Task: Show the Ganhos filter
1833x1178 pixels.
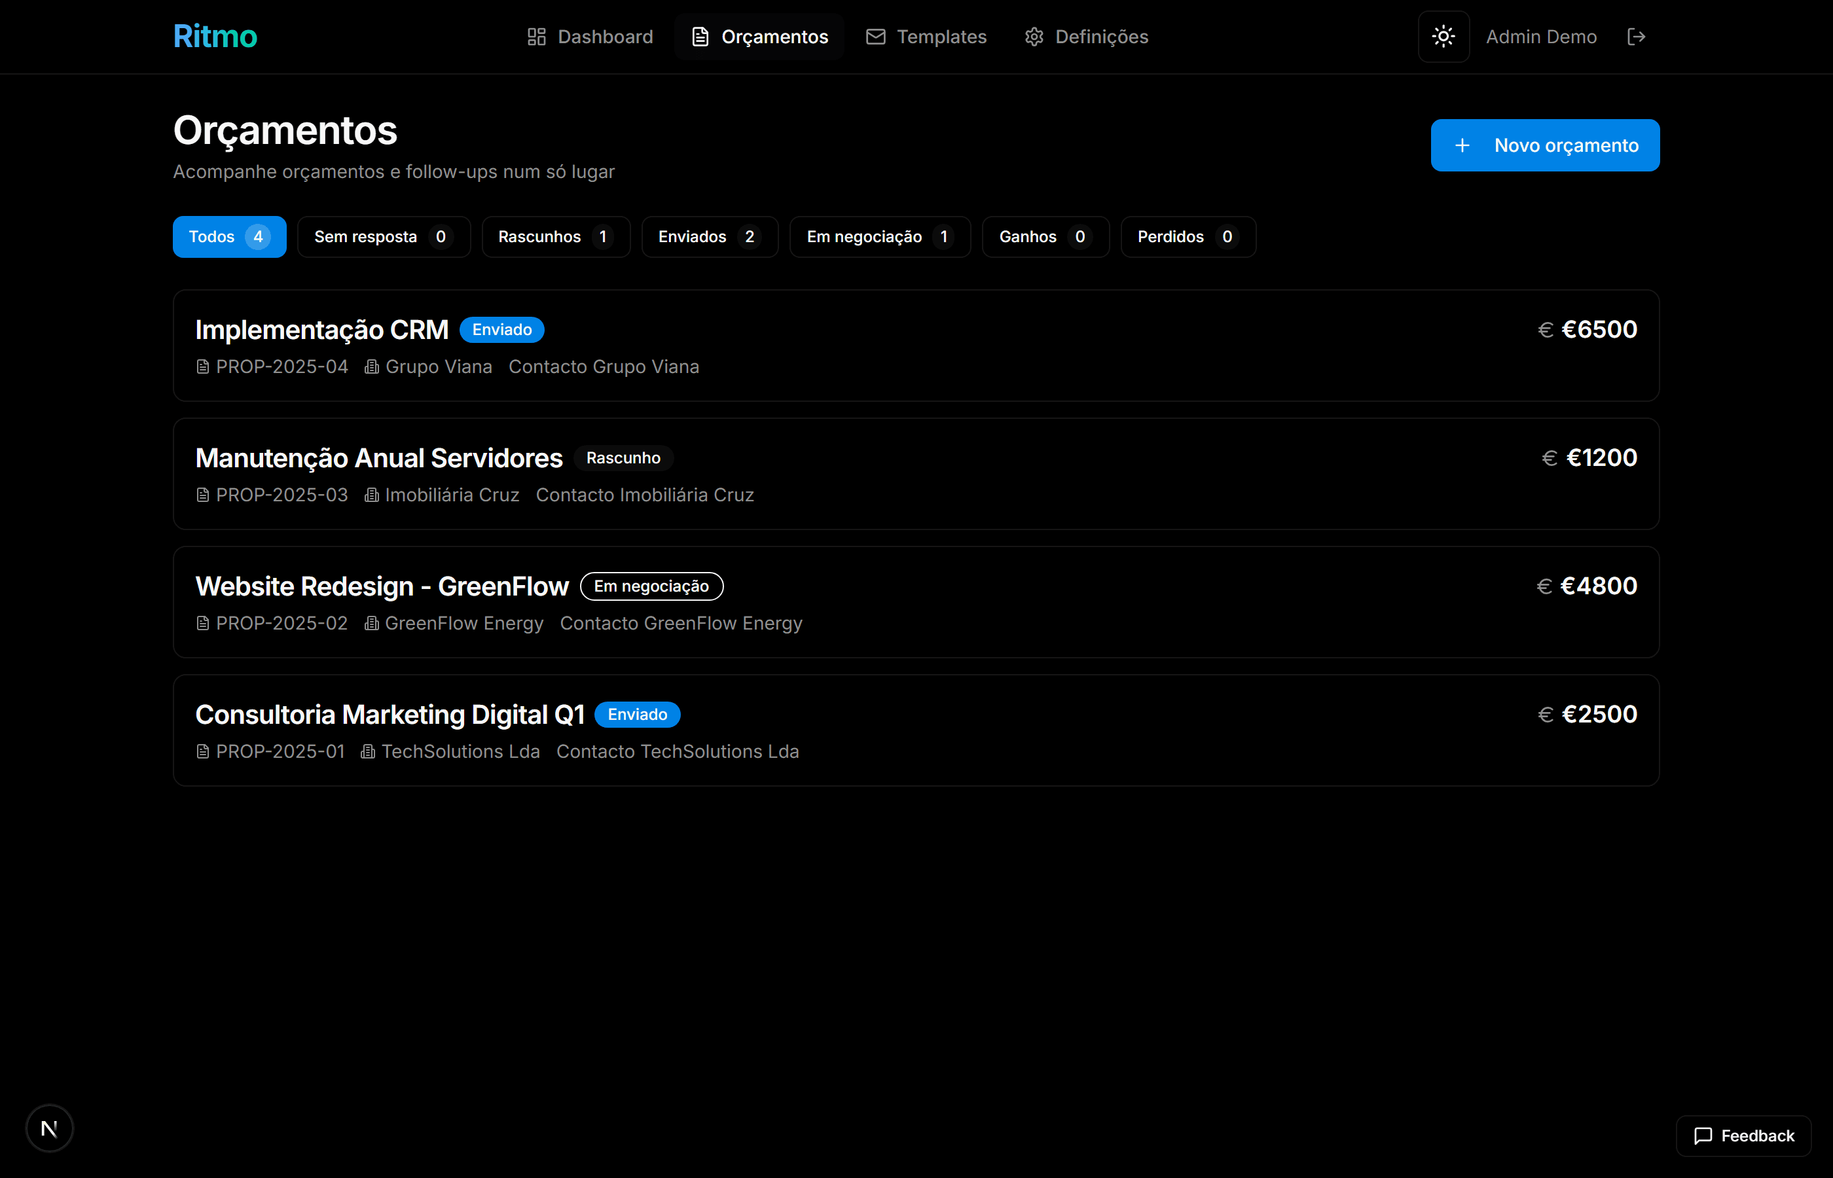Action: pyautogui.click(x=1045, y=237)
